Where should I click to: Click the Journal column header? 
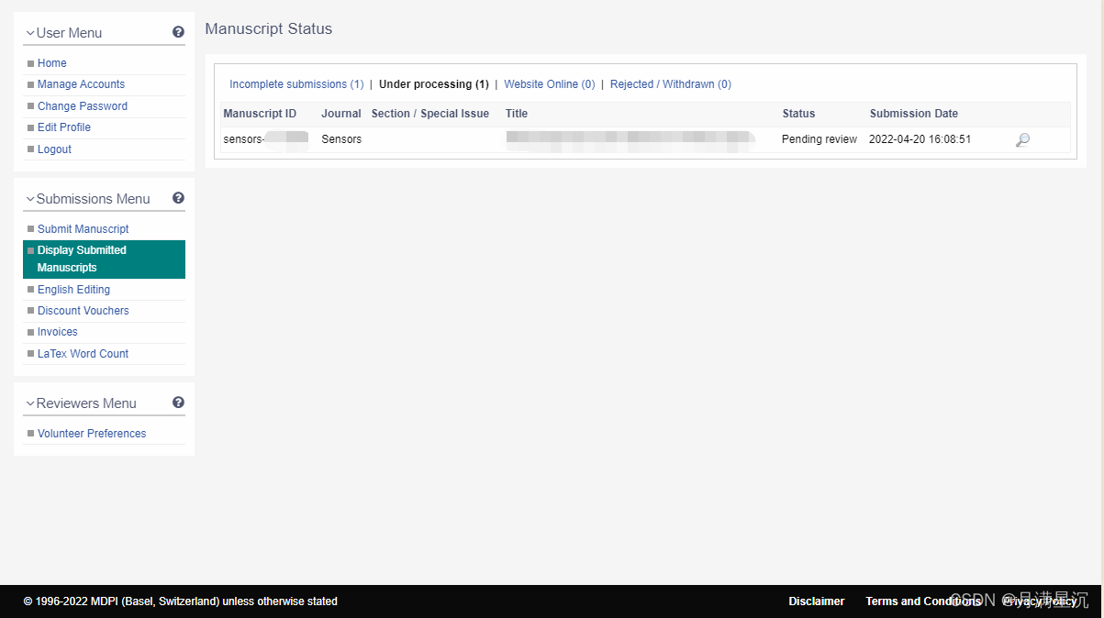coord(341,114)
